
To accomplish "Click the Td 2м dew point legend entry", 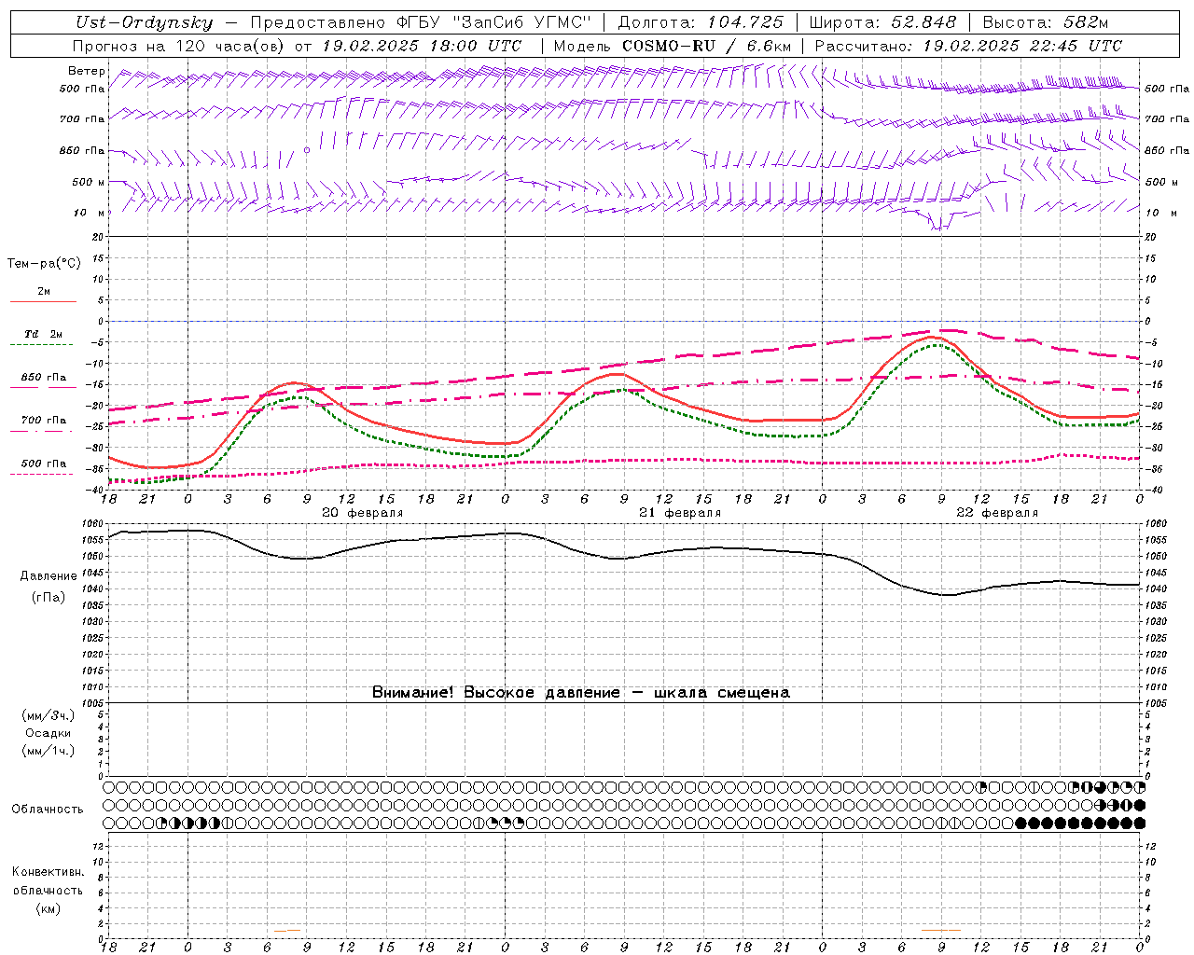I will click(x=44, y=334).
